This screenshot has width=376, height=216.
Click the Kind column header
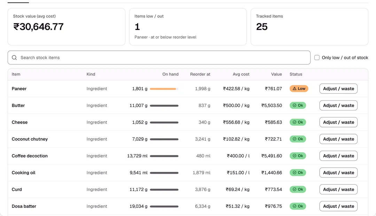tap(91, 74)
